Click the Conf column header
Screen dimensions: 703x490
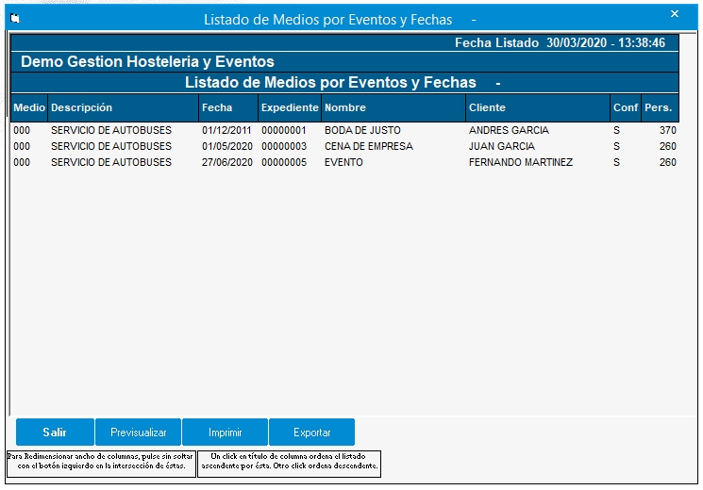pyautogui.click(x=625, y=107)
